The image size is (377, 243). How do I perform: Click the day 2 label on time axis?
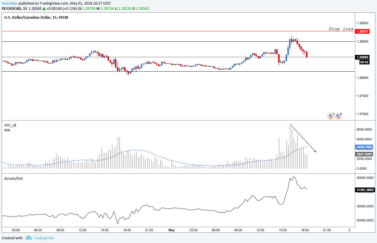tap(349, 230)
